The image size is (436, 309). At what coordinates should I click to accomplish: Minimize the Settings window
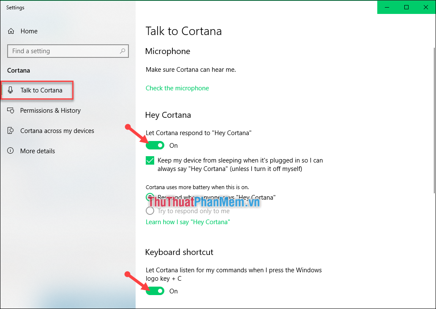tap(387, 7)
